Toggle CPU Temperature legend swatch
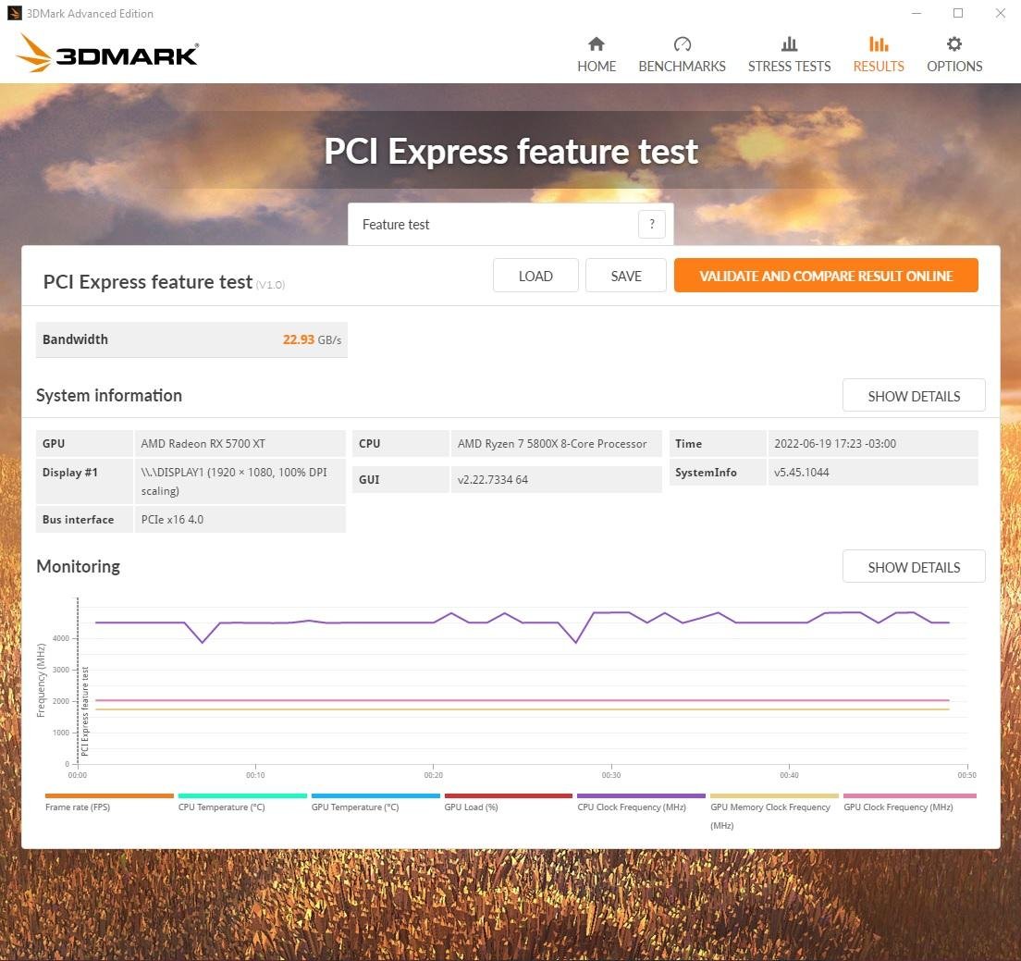This screenshot has width=1021, height=961. coord(242,795)
